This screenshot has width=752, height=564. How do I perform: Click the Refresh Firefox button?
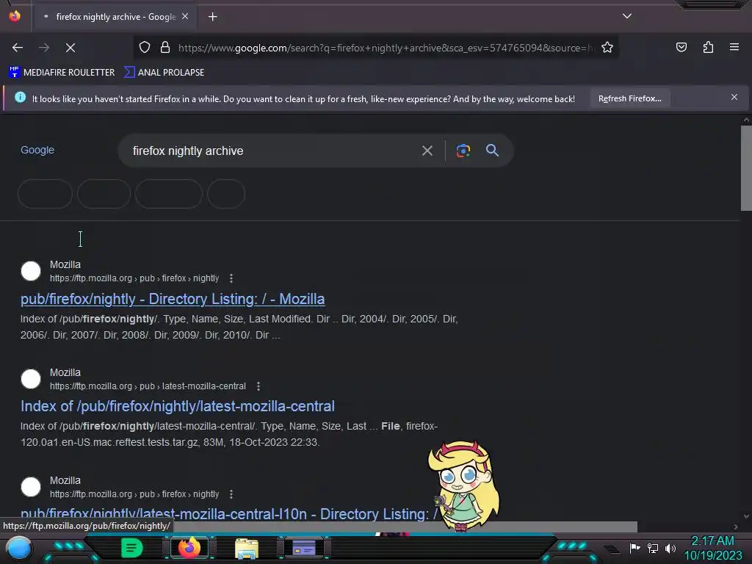click(629, 98)
